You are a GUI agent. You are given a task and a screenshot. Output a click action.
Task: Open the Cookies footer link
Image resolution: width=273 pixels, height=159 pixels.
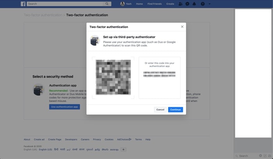(109, 139)
